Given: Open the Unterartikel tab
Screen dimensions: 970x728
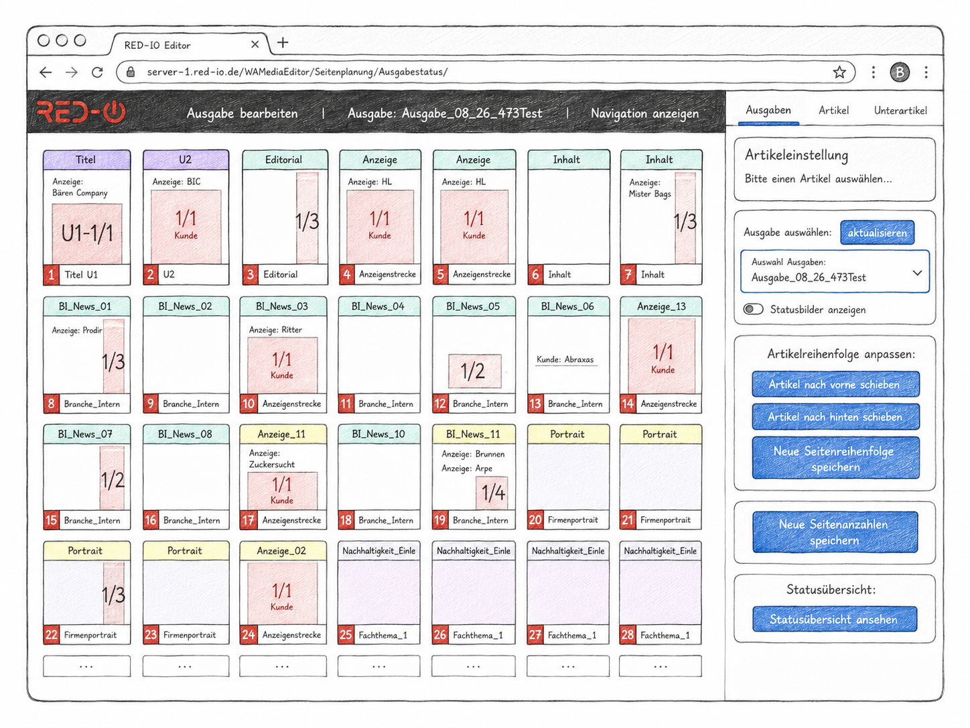Looking at the screenshot, I should (x=900, y=110).
